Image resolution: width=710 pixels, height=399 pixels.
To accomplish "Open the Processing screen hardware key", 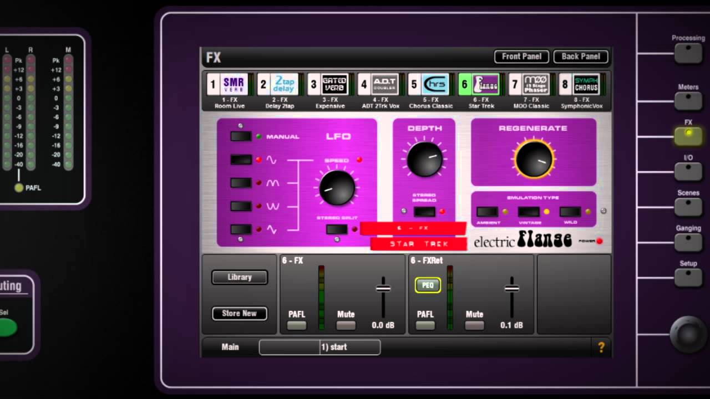I will coord(688,53).
